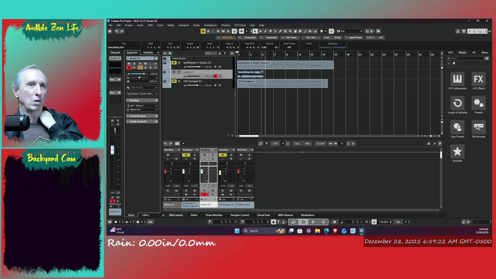Click the Windows Start button

(237, 231)
